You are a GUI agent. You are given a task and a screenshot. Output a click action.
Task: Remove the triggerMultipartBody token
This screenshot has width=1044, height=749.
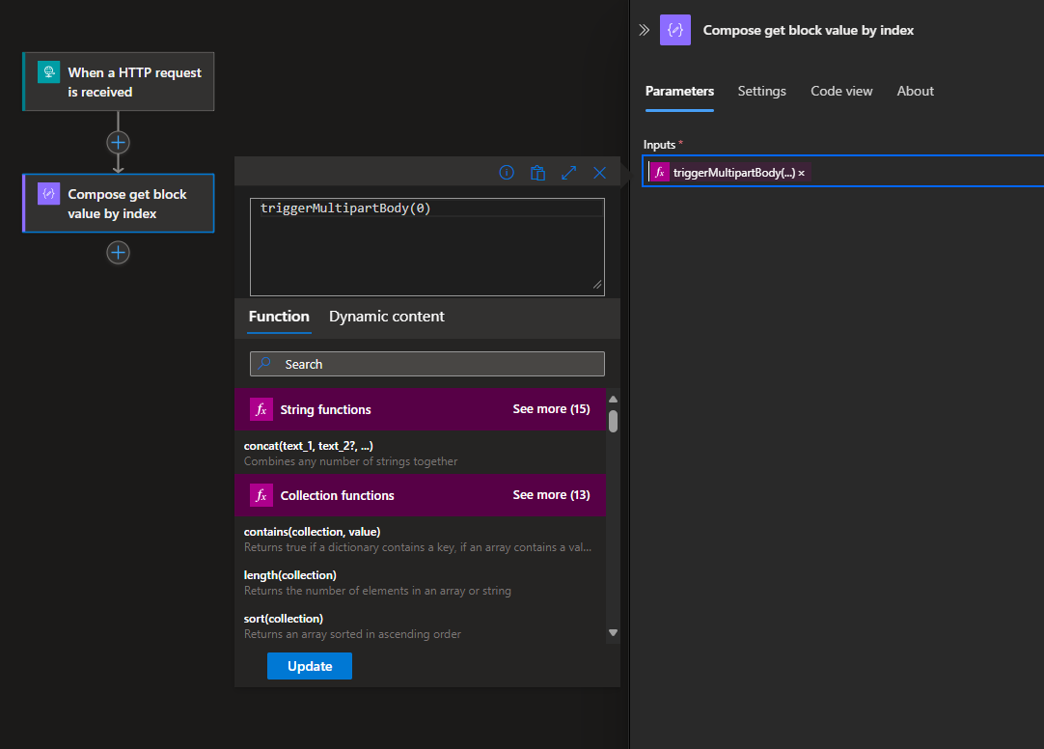[x=802, y=173]
